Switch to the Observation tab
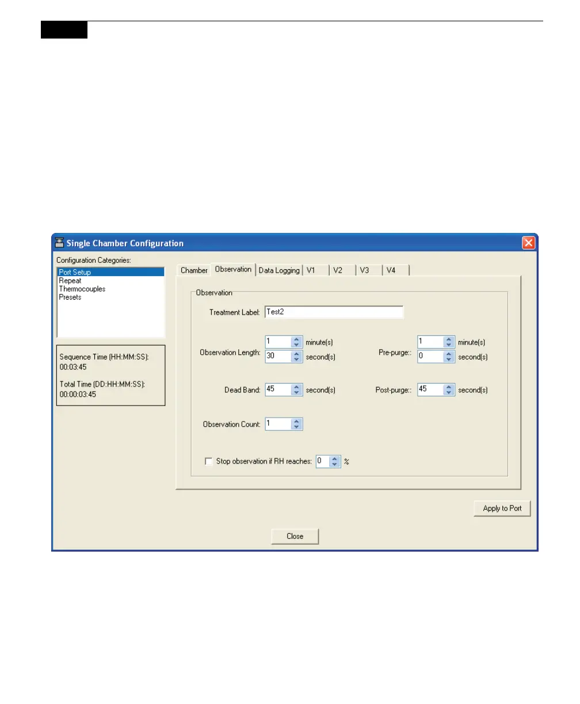 (233, 269)
